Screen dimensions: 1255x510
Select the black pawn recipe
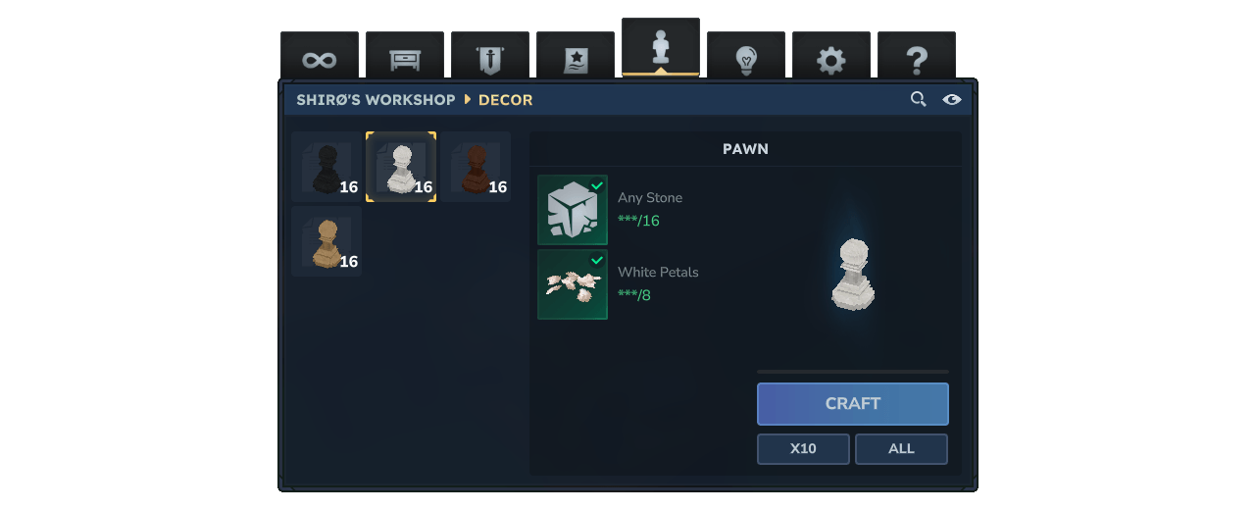(x=326, y=167)
